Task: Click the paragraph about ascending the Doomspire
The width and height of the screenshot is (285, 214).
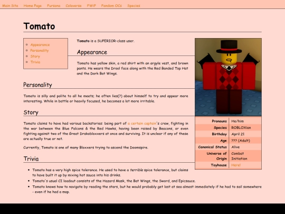Action: pos(85,147)
